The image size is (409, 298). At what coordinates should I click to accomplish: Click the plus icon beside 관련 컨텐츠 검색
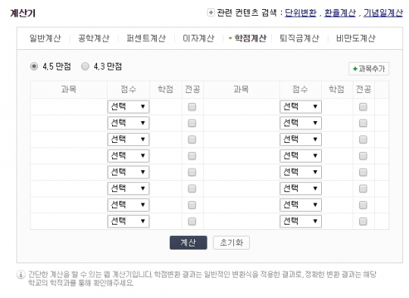(211, 13)
